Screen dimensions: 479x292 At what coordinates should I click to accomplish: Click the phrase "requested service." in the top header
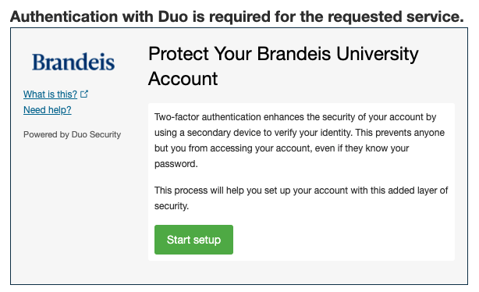(x=396, y=17)
